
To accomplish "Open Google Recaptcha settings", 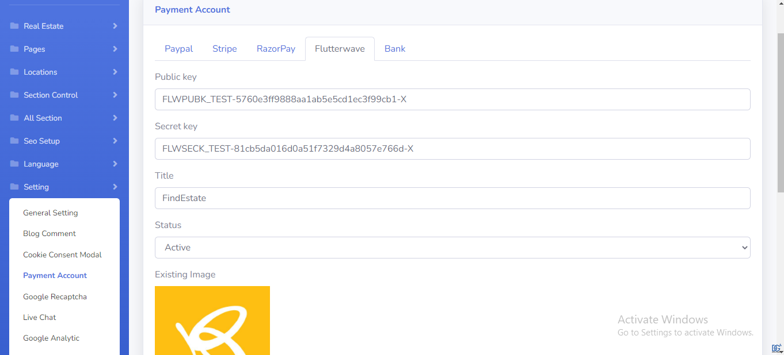I will point(55,296).
